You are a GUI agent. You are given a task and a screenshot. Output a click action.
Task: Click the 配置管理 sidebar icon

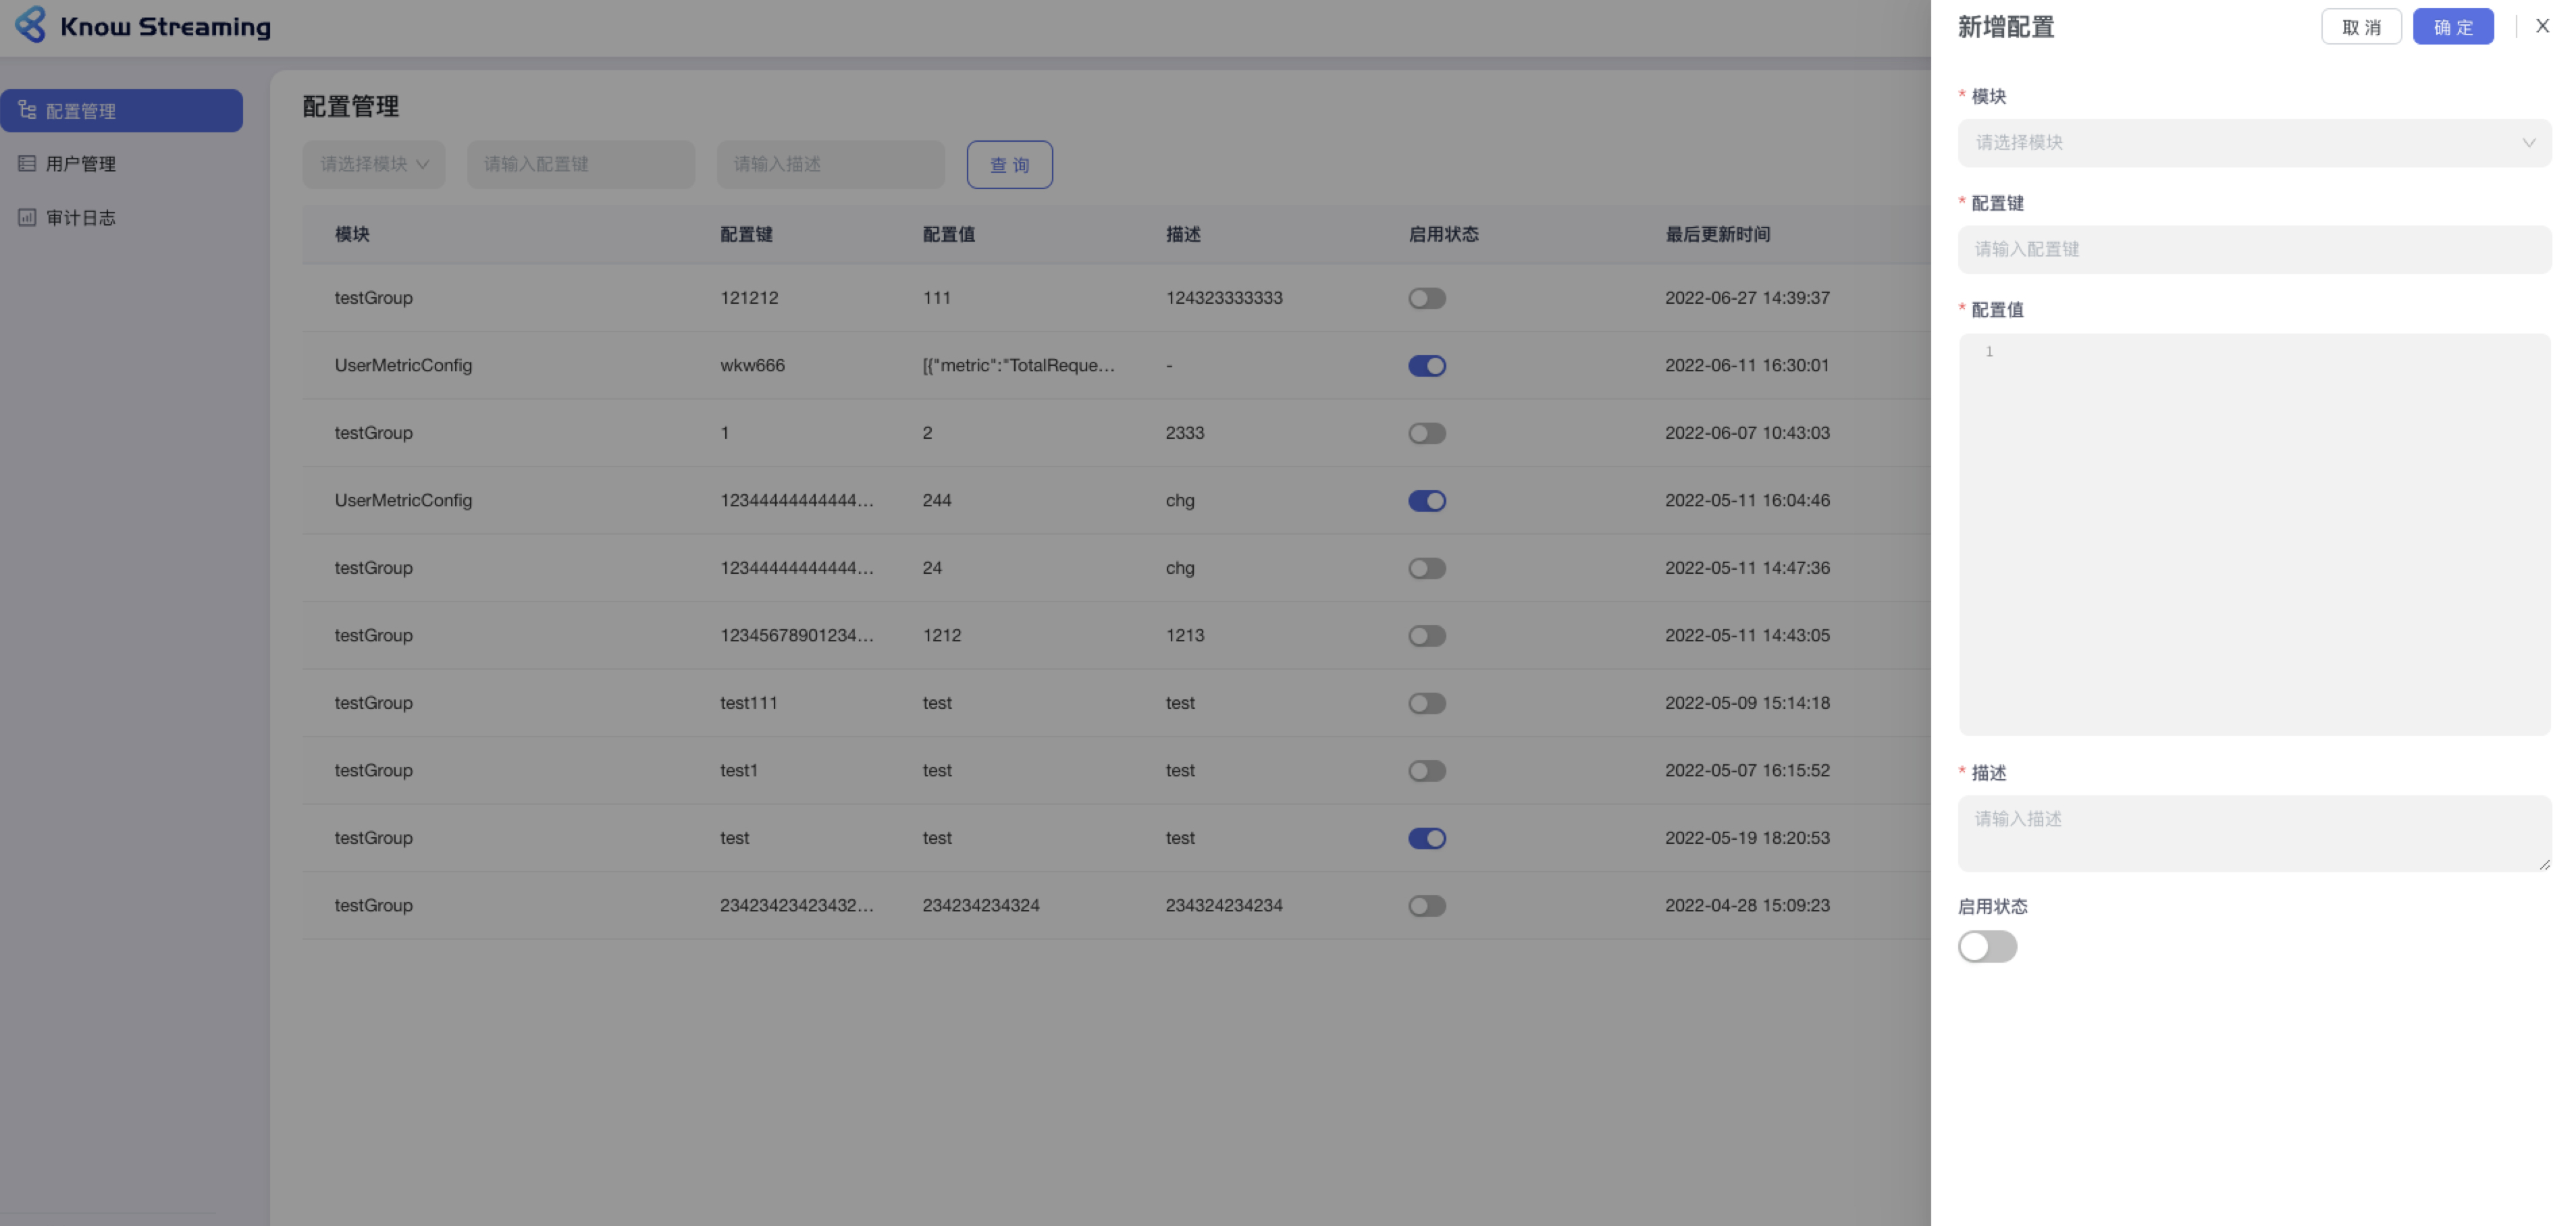(x=27, y=111)
